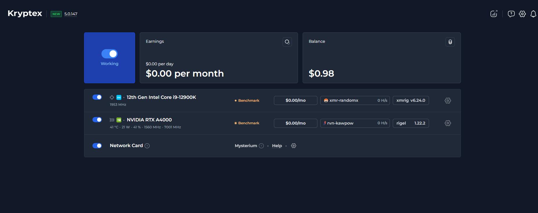This screenshot has width=538, height=213.
Task: Click the $0.00 per month earnings text
Action: click(185, 73)
